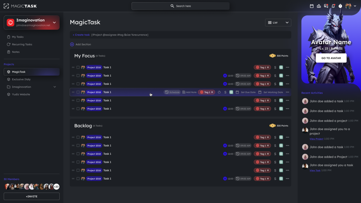The height and width of the screenshot is (203, 361).
Task: Open the avatar chevron menu at top right
Action: (x=355, y=6)
